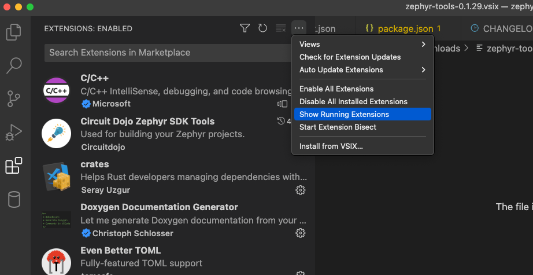
Task: Open Circuit Dojo Zephyr SDK Tools entry
Action: (147, 122)
